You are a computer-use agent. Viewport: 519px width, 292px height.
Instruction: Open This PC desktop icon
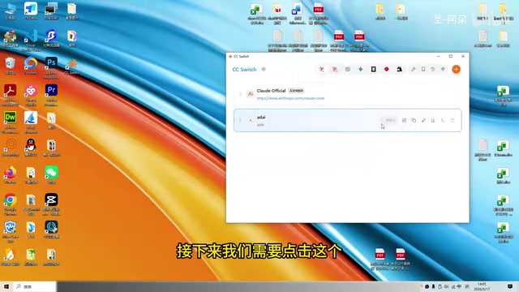(x=11, y=11)
